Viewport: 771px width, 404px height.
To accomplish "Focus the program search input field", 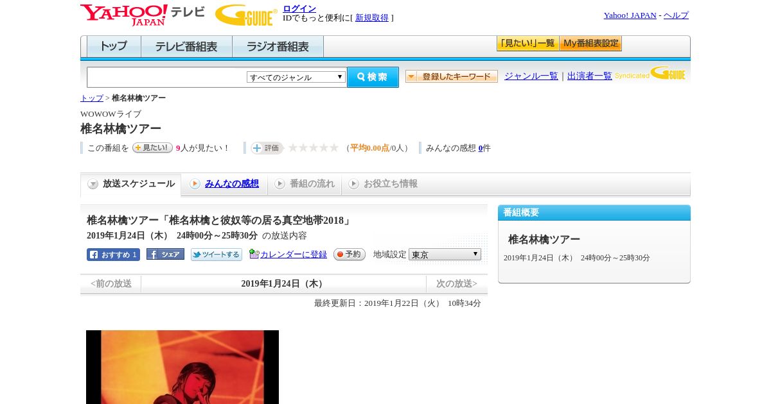I will coord(166,77).
